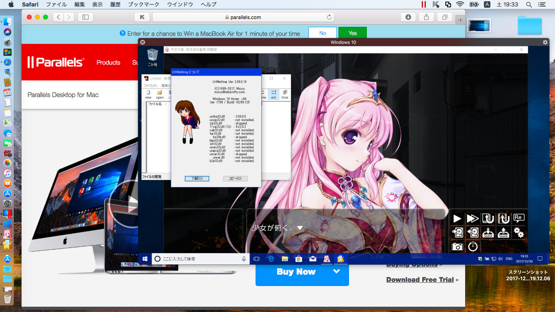Open the 履歴 menu in macOS menu bar
This screenshot has width=555, height=312.
coord(115,4)
